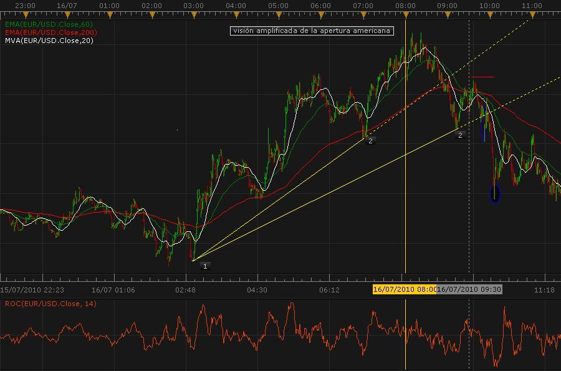The width and height of the screenshot is (561, 371).
Task: Click the 11:18 bottom axis label
Action: tap(544, 290)
